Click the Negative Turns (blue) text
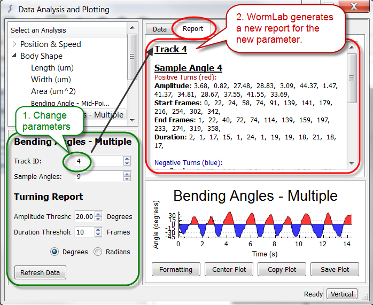Image resolution: width=373 pixels, height=305 pixels. pos(189,162)
